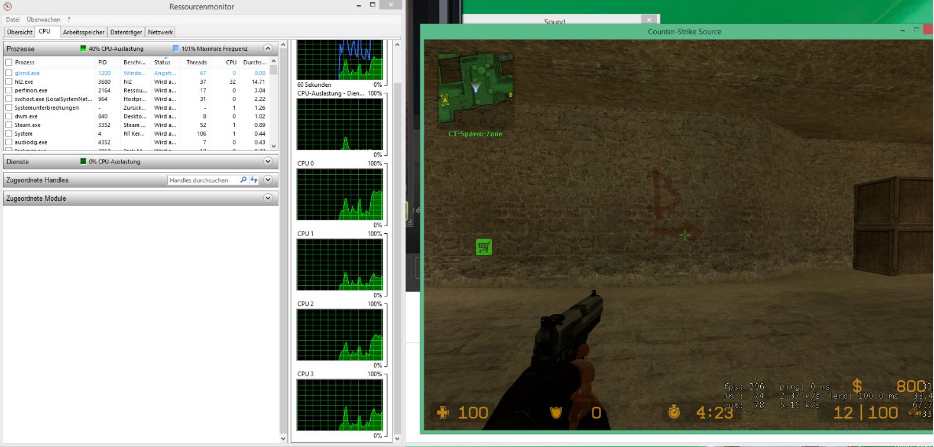Open the Überwachen menu
Viewport: 934px width, 447px height.
coord(43,19)
